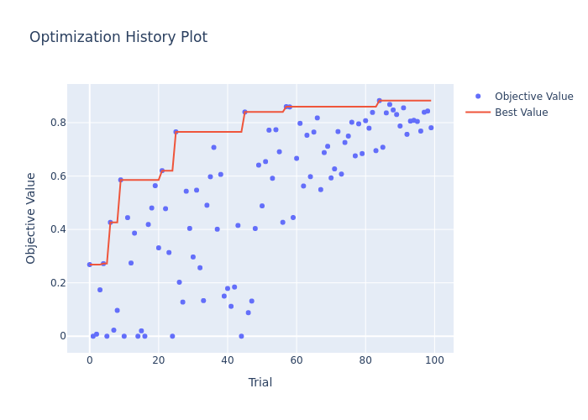Click the red line sample in the legend

[x=479, y=113]
